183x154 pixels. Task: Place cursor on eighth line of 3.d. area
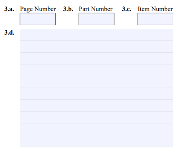click(x=96, y=117)
